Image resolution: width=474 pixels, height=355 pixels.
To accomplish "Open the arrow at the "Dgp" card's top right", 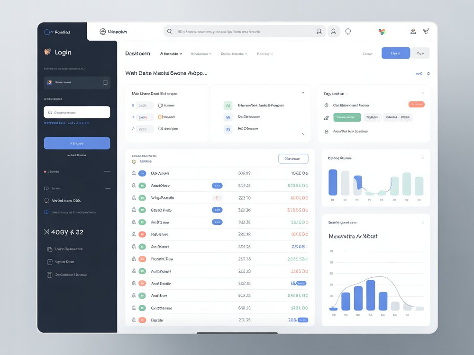I will tap(423, 93).
